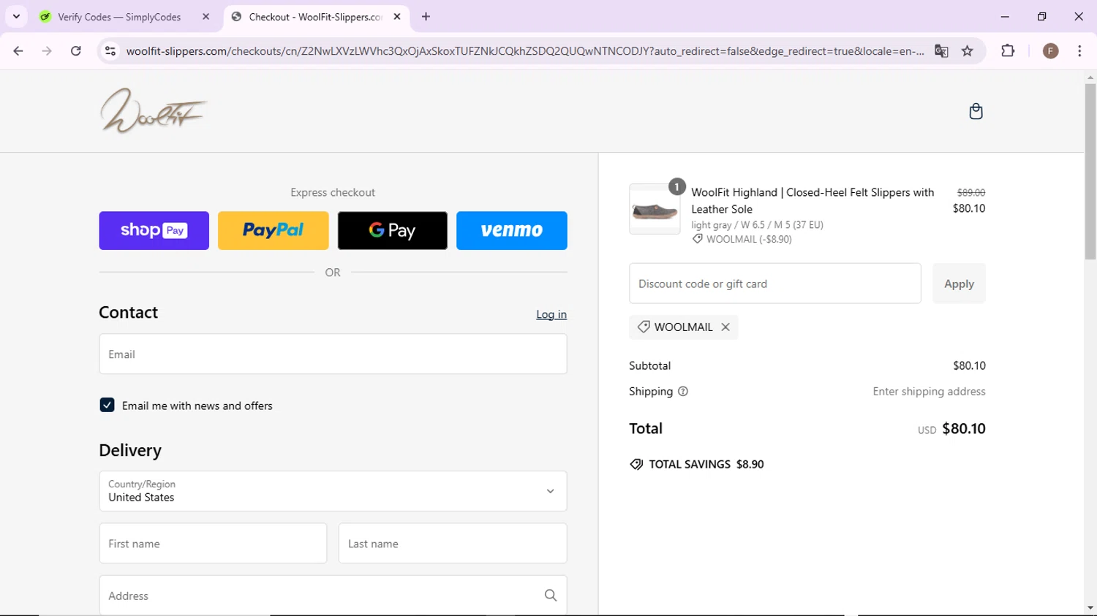The image size is (1097, 616).
Task: Click the Apply discount button
Action: [x=959, y=284]
